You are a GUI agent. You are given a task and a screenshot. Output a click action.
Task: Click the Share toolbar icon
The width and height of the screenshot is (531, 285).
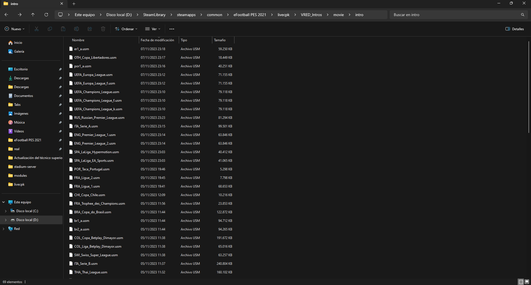[90, 29]
